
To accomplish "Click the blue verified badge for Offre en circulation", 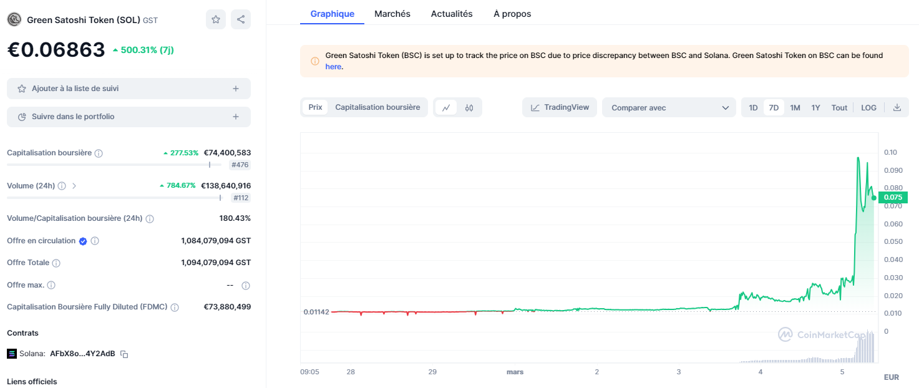I will [x=83, y=241].
